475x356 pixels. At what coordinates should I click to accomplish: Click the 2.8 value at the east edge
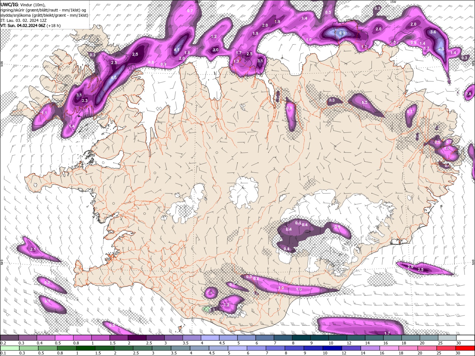(468, 94)
